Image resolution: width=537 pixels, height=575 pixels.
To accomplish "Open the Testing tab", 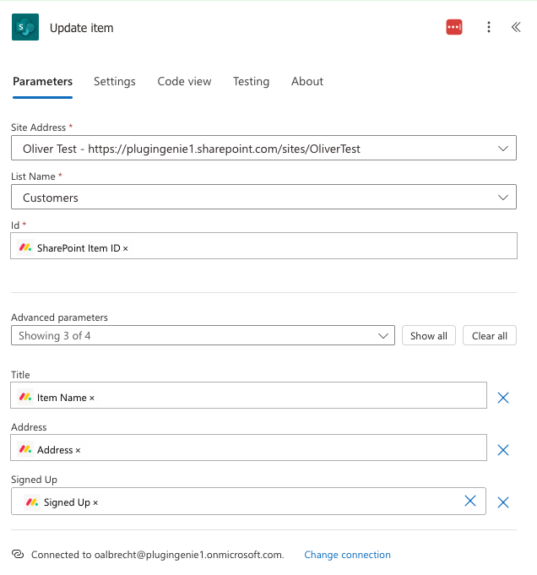I will (252, 81).
